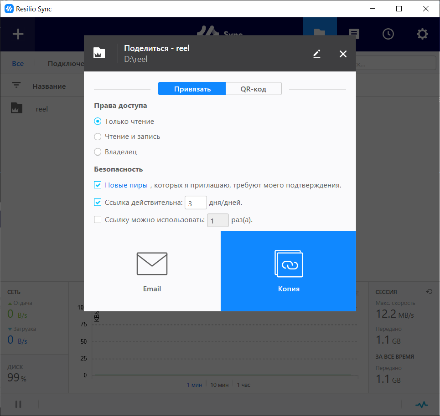Click the plus add folder icon
The height and width of the screenshot is (416, 440).
point(17,34)
